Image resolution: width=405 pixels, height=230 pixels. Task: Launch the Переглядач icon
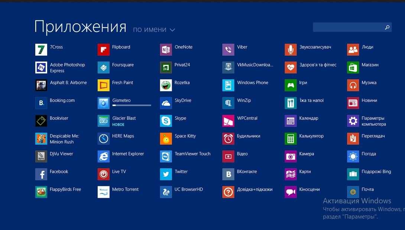pyautogui.click(x=353, y=138)
